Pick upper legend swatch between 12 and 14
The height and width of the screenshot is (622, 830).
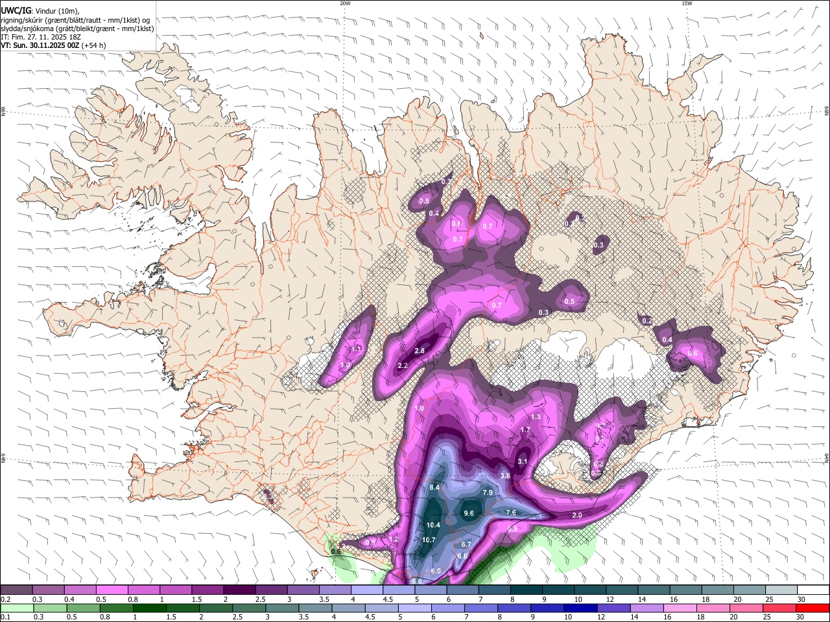622,590
